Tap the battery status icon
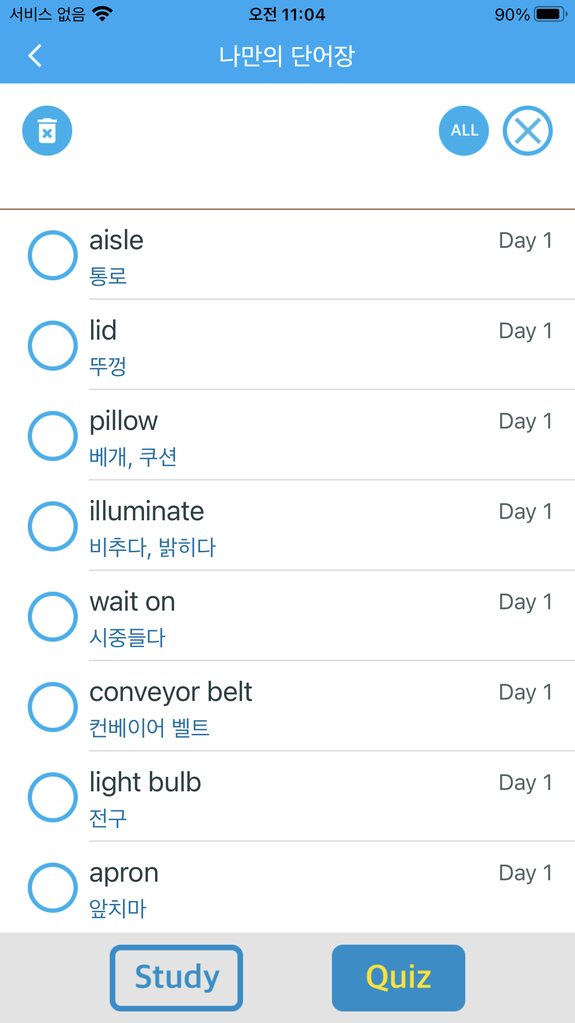This screenshot has width=575, height=1023. point(550,14)
